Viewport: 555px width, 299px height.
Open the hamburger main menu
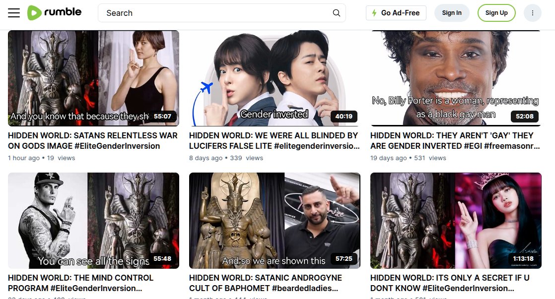14,13
